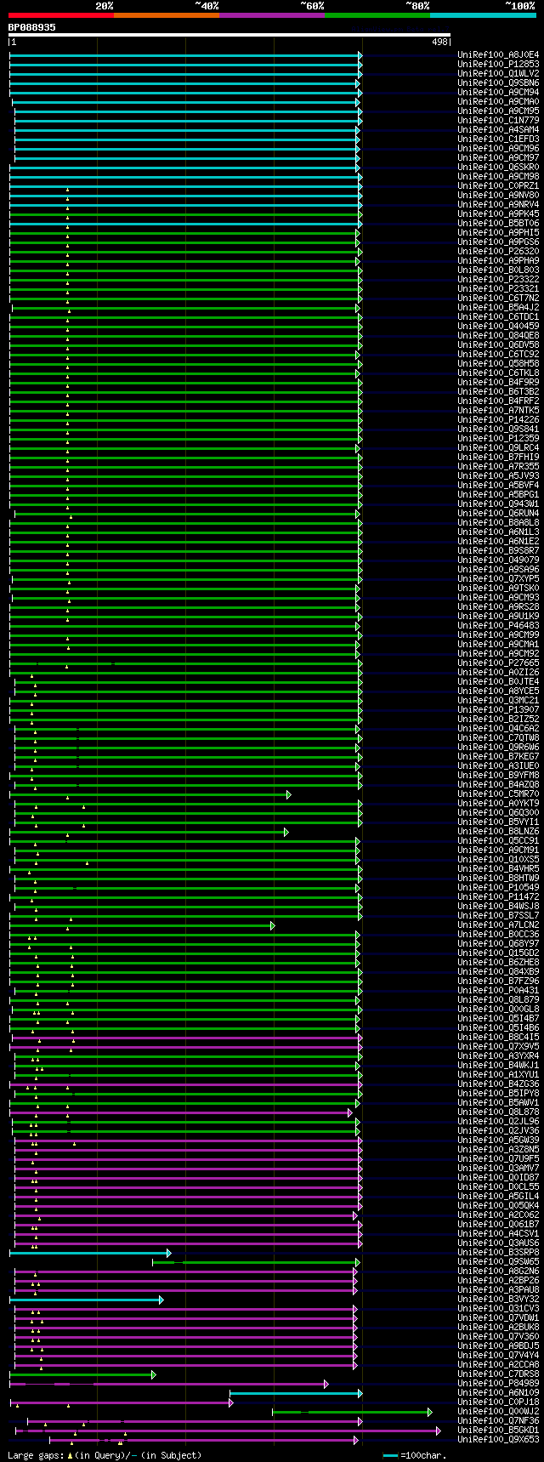Screen dimensions: 544x1462
Task: Select hit label UniRef100_C1N779
Action: pos(498,120)
